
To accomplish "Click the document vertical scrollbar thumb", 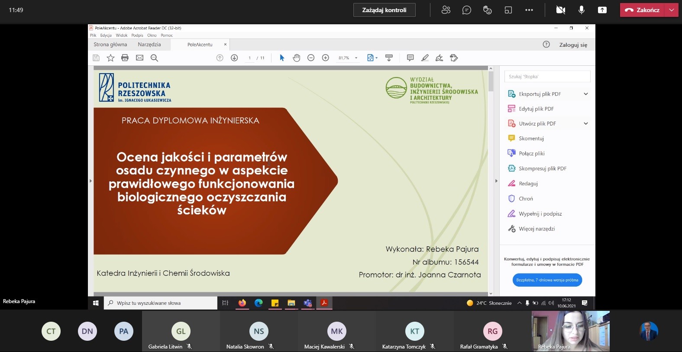I will click(x=491, y=81).
